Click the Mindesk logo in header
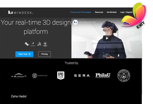Image resolution: width=153 pixels, height=104 pixels. click(21, 12)
